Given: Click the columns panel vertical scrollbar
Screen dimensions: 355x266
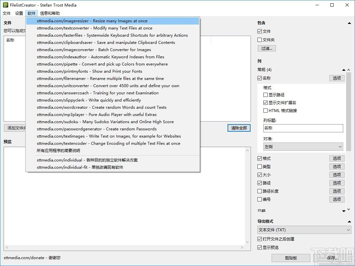Looking at the screenshot, I should (349, 112).
